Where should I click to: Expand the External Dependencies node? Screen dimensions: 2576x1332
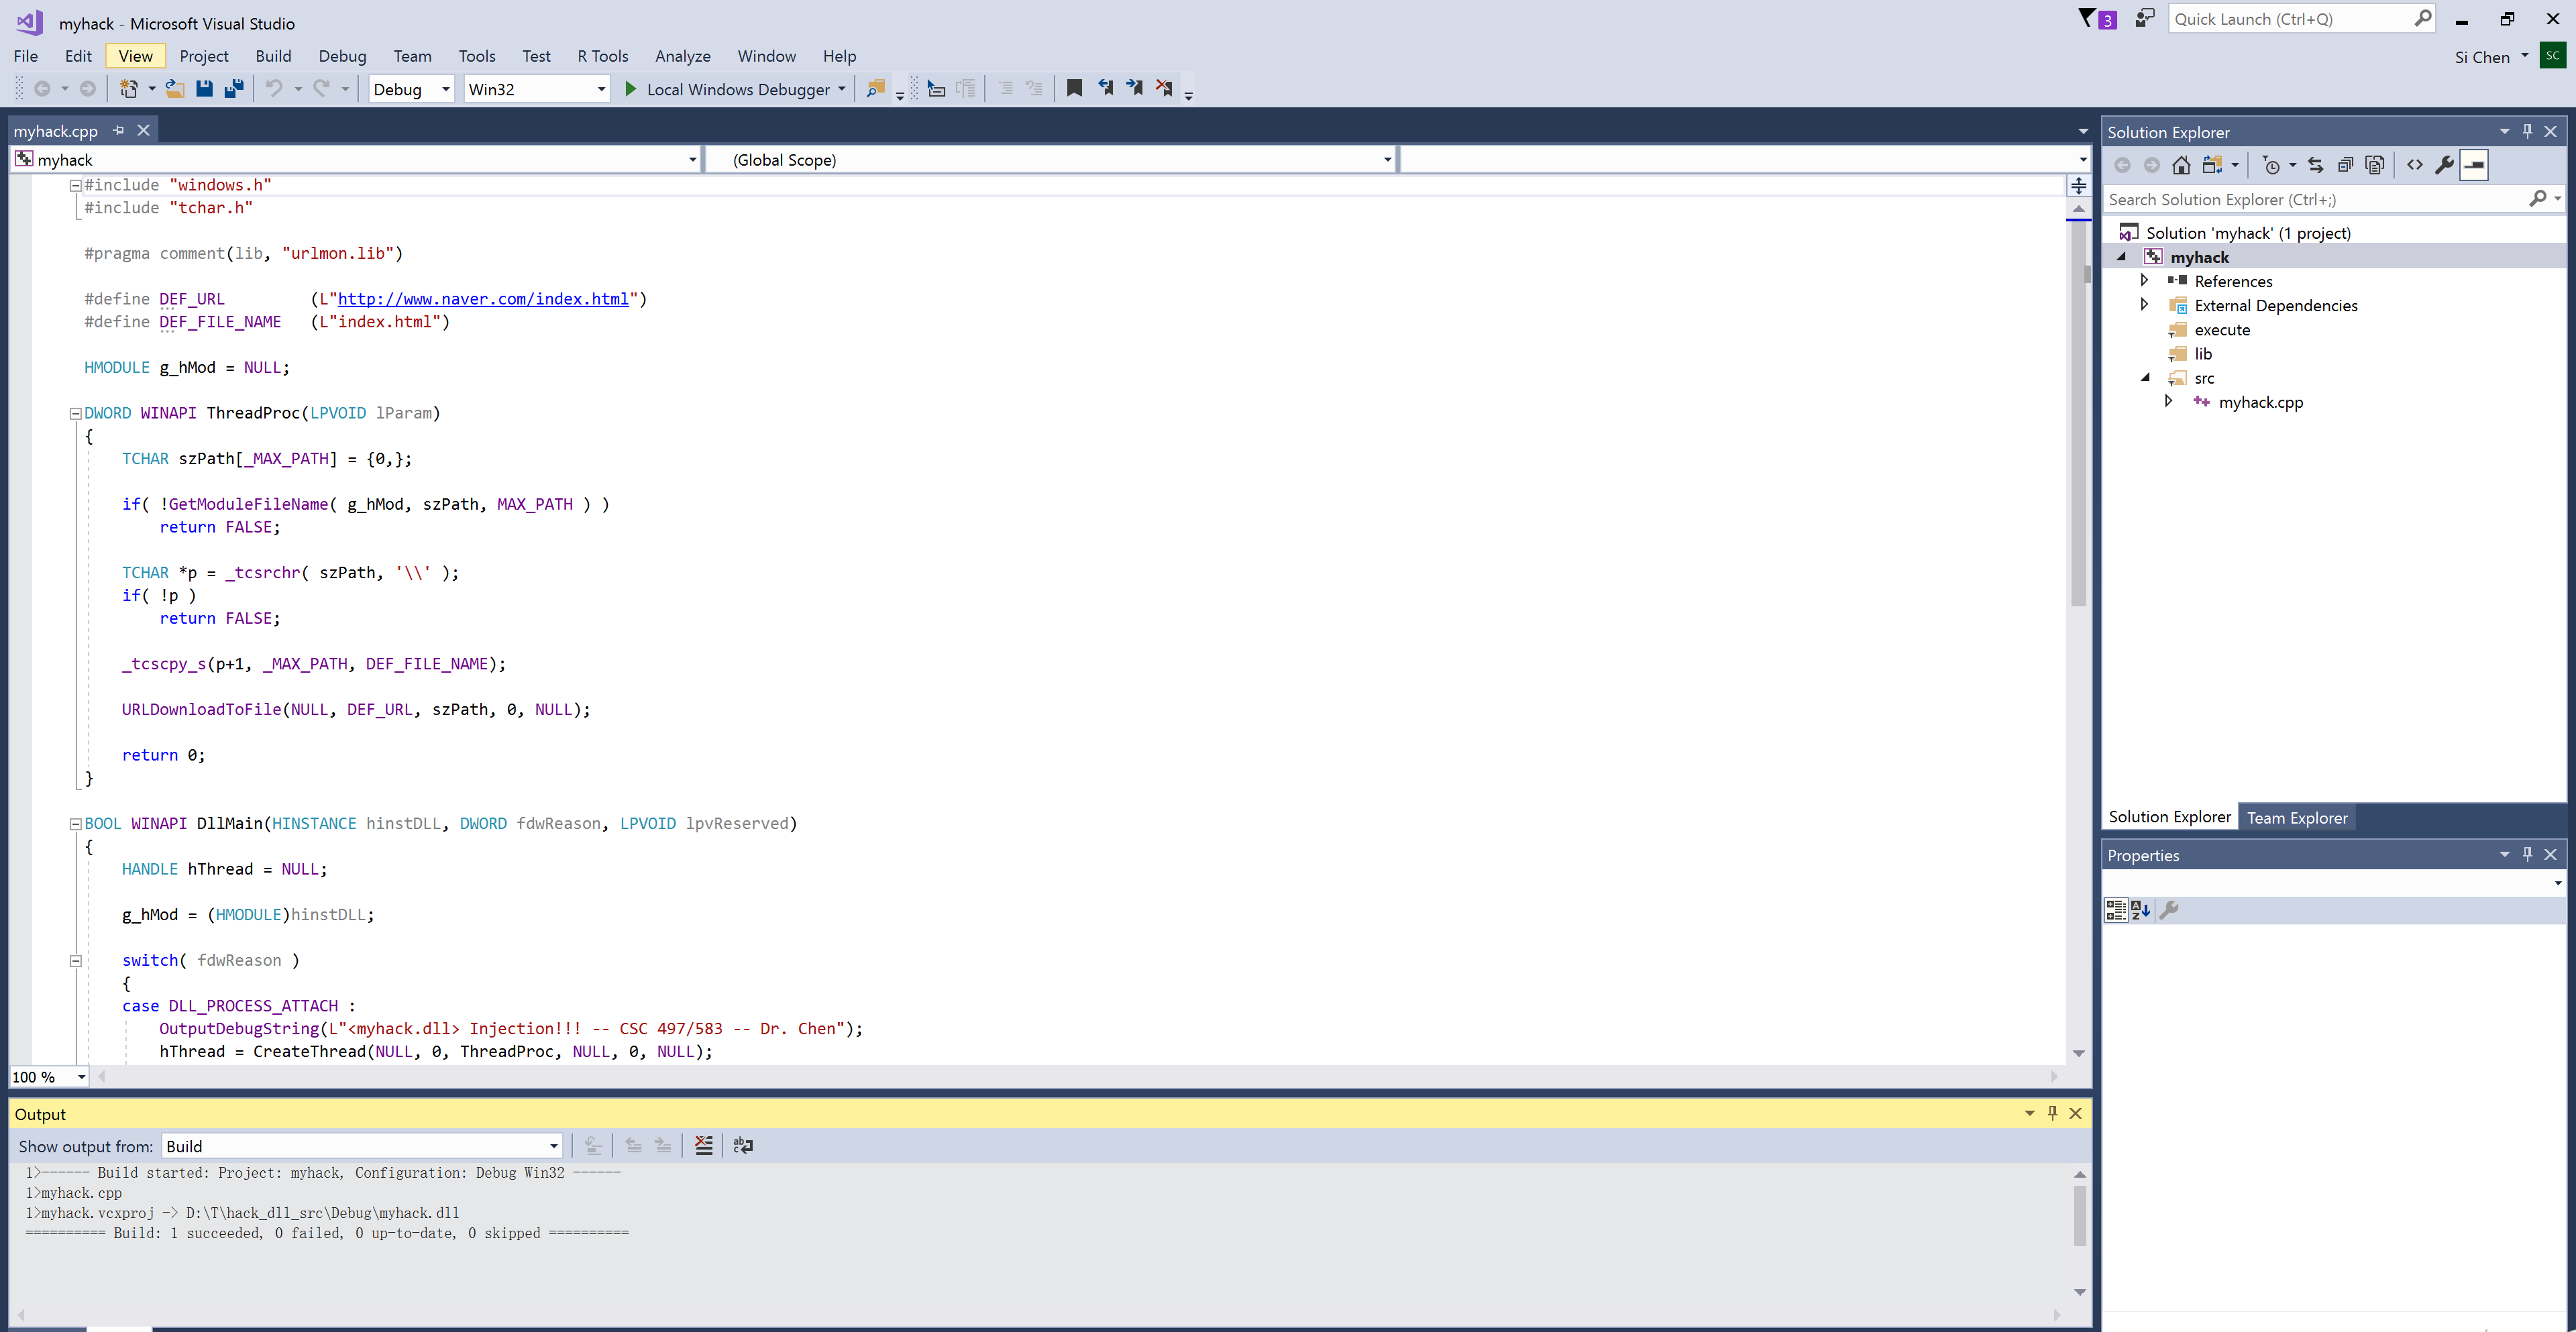point(2144,305)
